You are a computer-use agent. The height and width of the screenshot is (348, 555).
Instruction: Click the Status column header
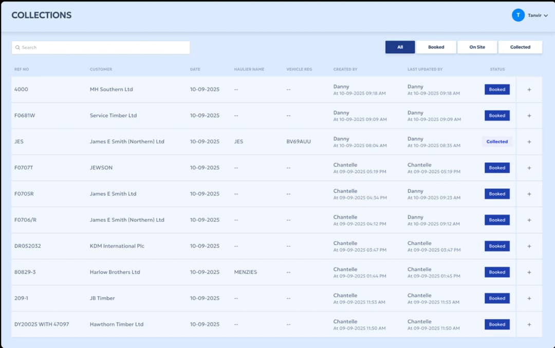[x=497, y=69]
